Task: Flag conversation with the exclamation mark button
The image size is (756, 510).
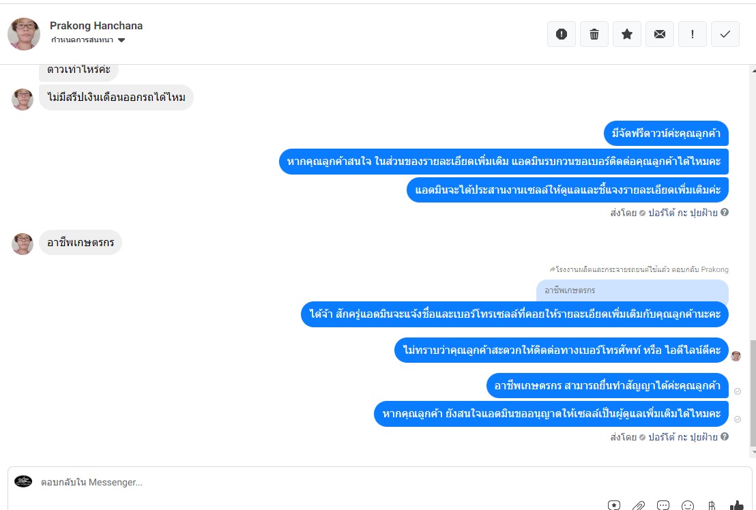Action: (693, 34)
